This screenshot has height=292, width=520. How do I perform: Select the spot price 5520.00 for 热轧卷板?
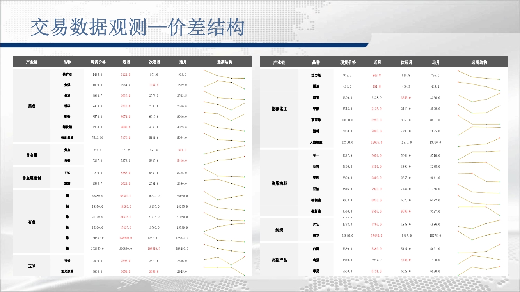coord(98,137)
